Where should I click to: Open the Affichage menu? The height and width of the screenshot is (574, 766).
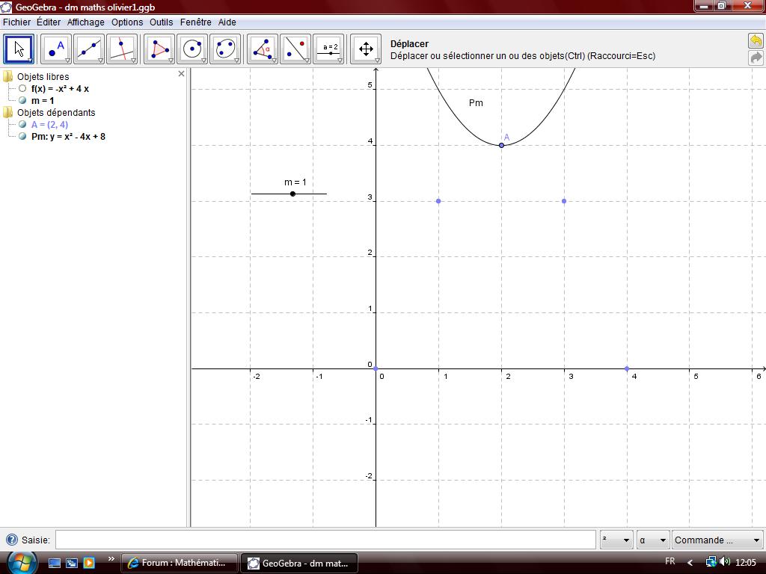[85, 22]
